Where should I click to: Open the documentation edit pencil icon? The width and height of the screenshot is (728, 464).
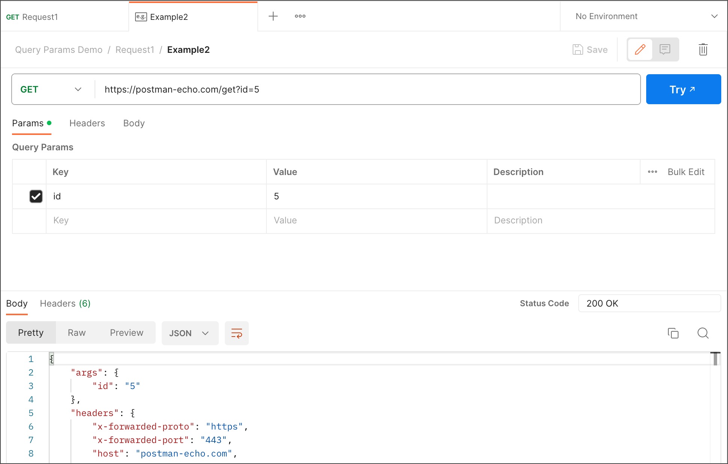(x=640, y=49)
